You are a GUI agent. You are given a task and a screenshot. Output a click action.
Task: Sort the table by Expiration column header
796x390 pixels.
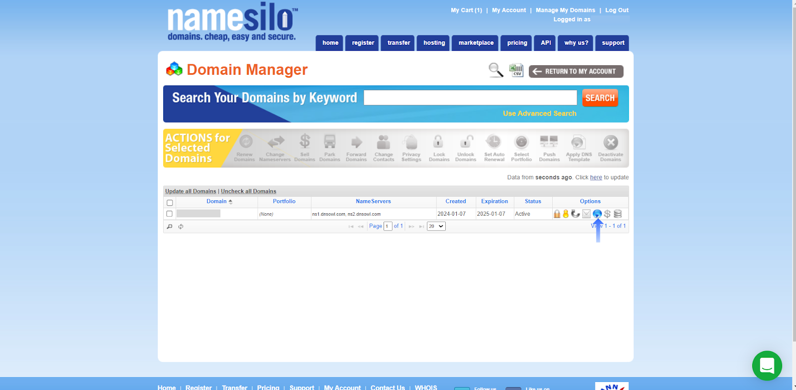pos(495,201)
